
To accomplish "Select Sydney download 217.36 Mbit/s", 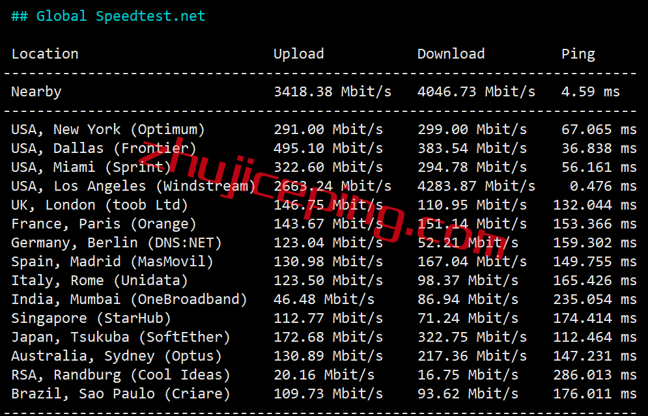I will tap(472, 356).
